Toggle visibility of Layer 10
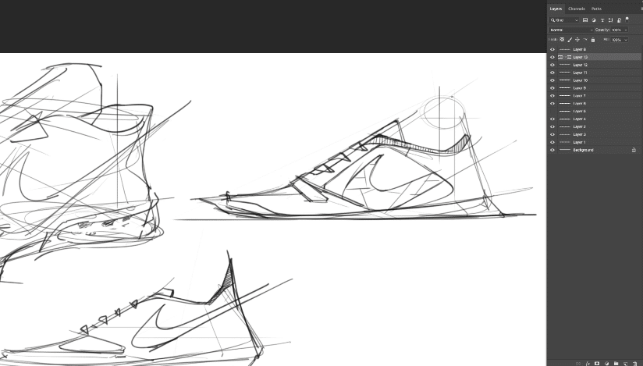643x366 pixels. coord(552,81)
